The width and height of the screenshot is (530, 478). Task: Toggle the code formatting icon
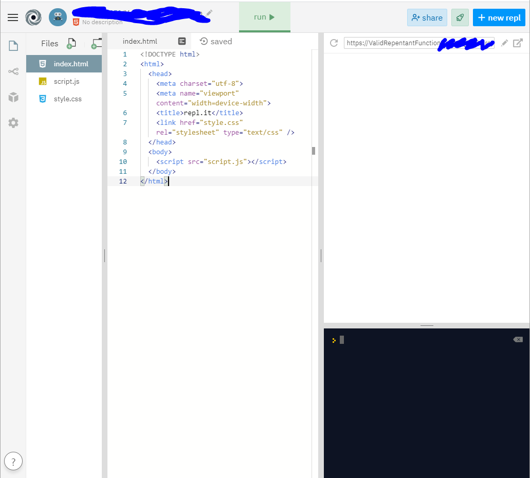tap(182, 41)
